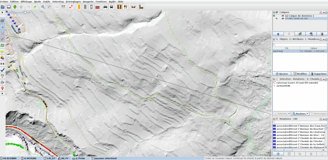Click the magnifying glass search icon
The width and height of the screenshot is (328, 160).
coord(43,7)
